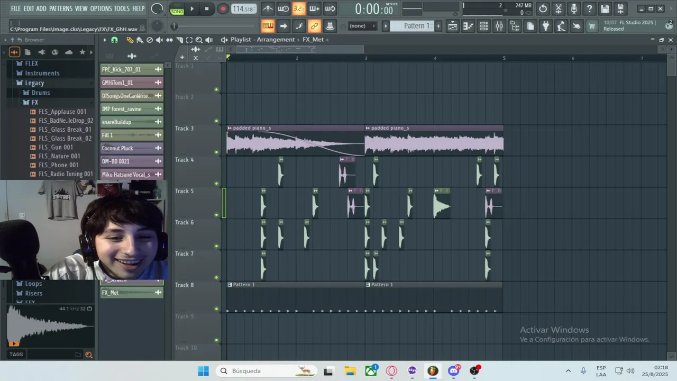This screenshot has height=381, width=677.
Task: Select the Mute tool in playlist toolbar
Action: [159, 40]
